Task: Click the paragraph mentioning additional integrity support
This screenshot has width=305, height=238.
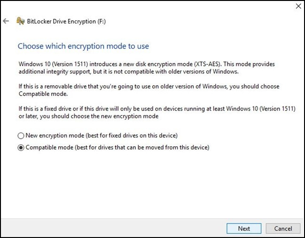Action: coord(147,68)
